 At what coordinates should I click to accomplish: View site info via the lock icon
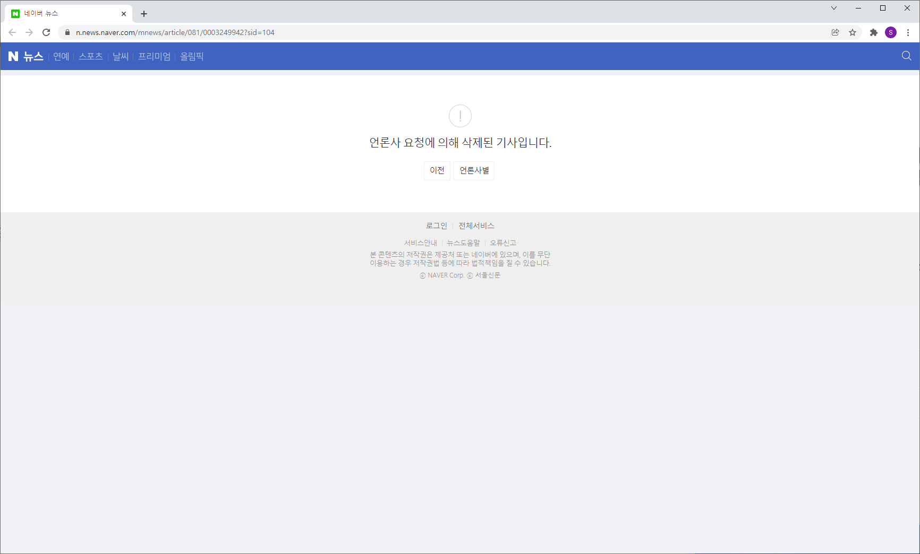[67, 32]
